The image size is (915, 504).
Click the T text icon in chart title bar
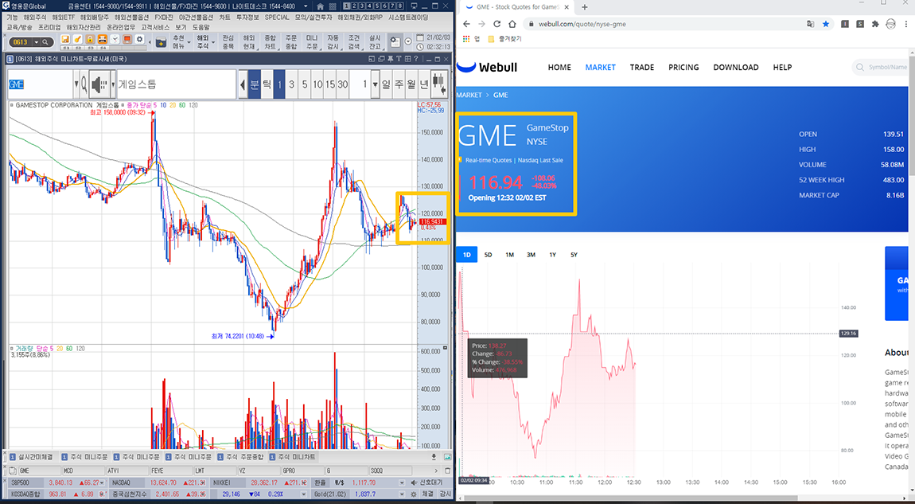tap(399, 59)
